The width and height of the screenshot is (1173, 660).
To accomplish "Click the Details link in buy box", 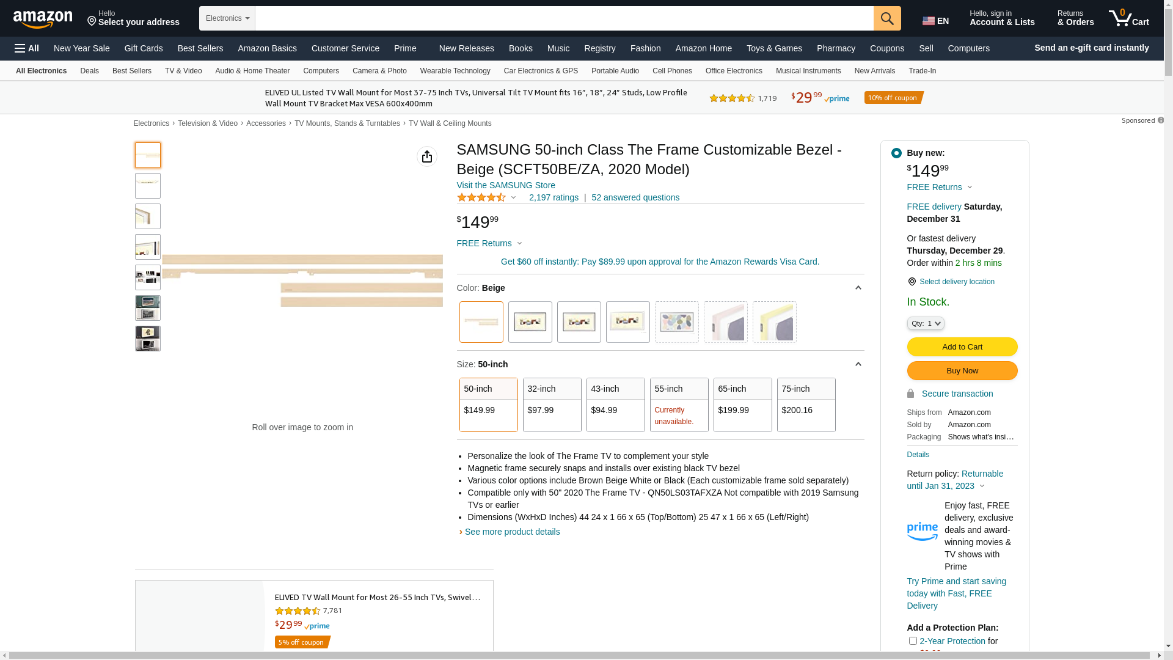I will (x=918, y=455).
